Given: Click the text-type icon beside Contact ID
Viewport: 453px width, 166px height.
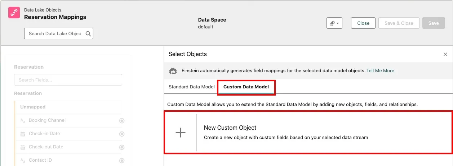Looking at the screenshot, I should tap(22, 160).
